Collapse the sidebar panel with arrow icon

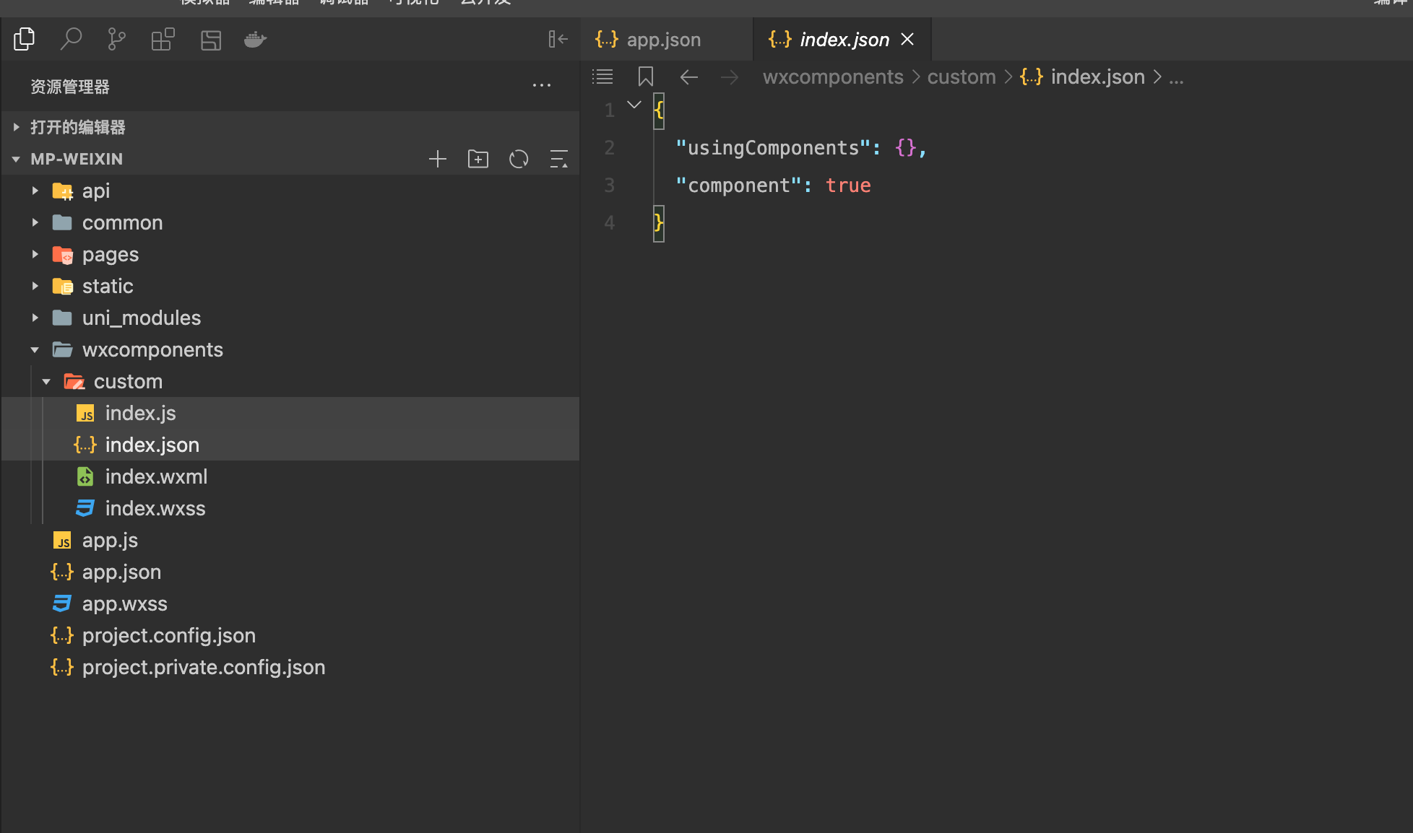click(558, 39)
